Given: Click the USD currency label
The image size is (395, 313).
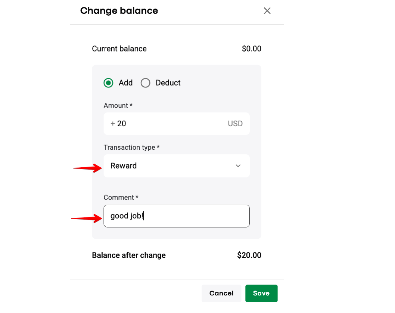Looking at the screenshot, I should click(235, 124).
